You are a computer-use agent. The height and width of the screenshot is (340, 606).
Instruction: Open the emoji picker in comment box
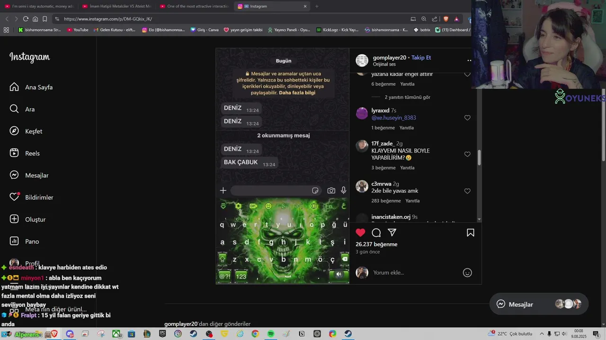tap(467, 272)
